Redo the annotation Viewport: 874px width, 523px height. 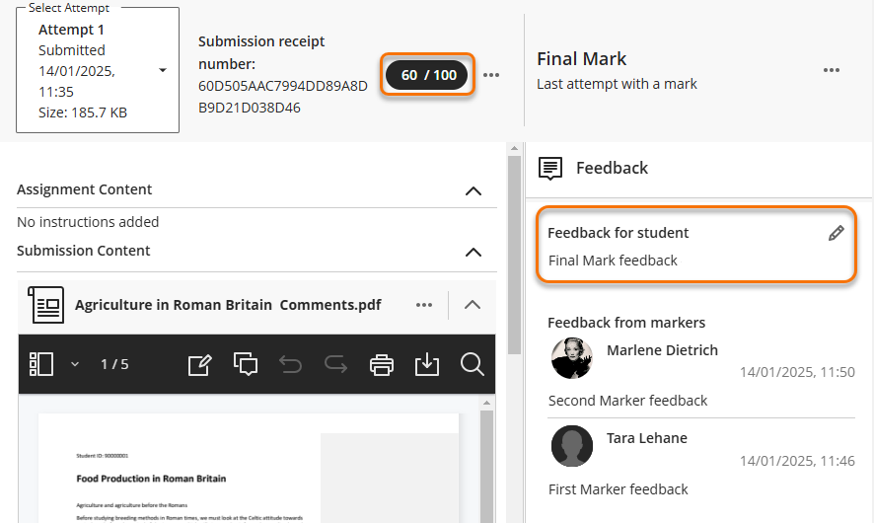click(335, 365)
